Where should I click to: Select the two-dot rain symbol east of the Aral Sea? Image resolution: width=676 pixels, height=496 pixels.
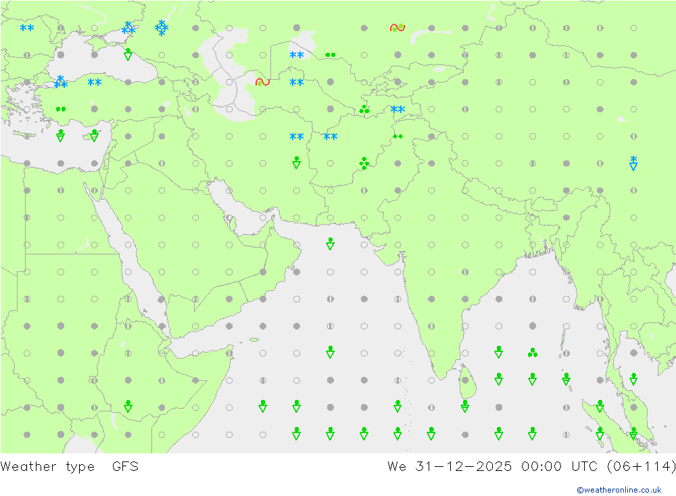click(331, 55)
